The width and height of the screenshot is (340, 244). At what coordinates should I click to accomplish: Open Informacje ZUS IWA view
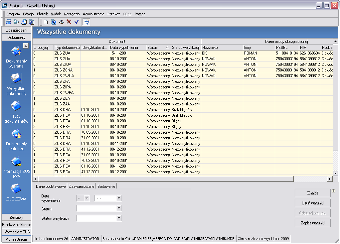pos(16,168)
